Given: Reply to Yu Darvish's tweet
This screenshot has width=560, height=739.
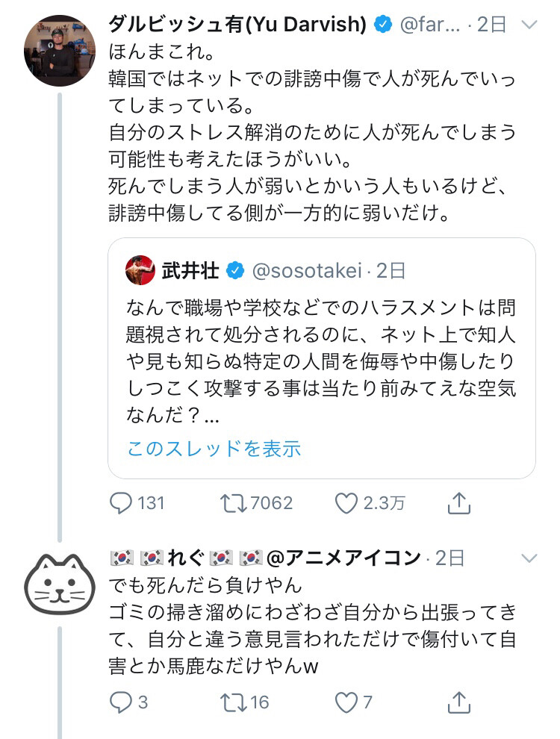Looking at the screenshot, I should (x=121, y=504).
